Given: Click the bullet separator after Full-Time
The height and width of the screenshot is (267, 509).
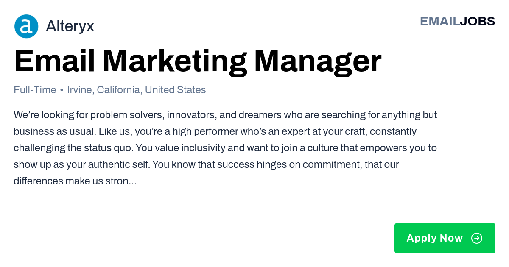Looking at the screenshot, I should [62, 90].
